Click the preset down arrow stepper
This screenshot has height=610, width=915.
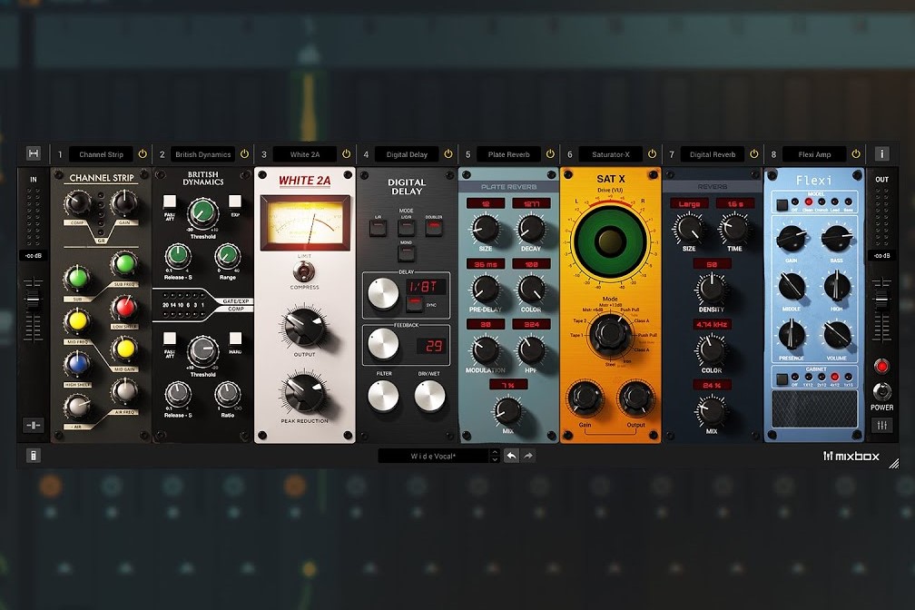pos(495,460)
